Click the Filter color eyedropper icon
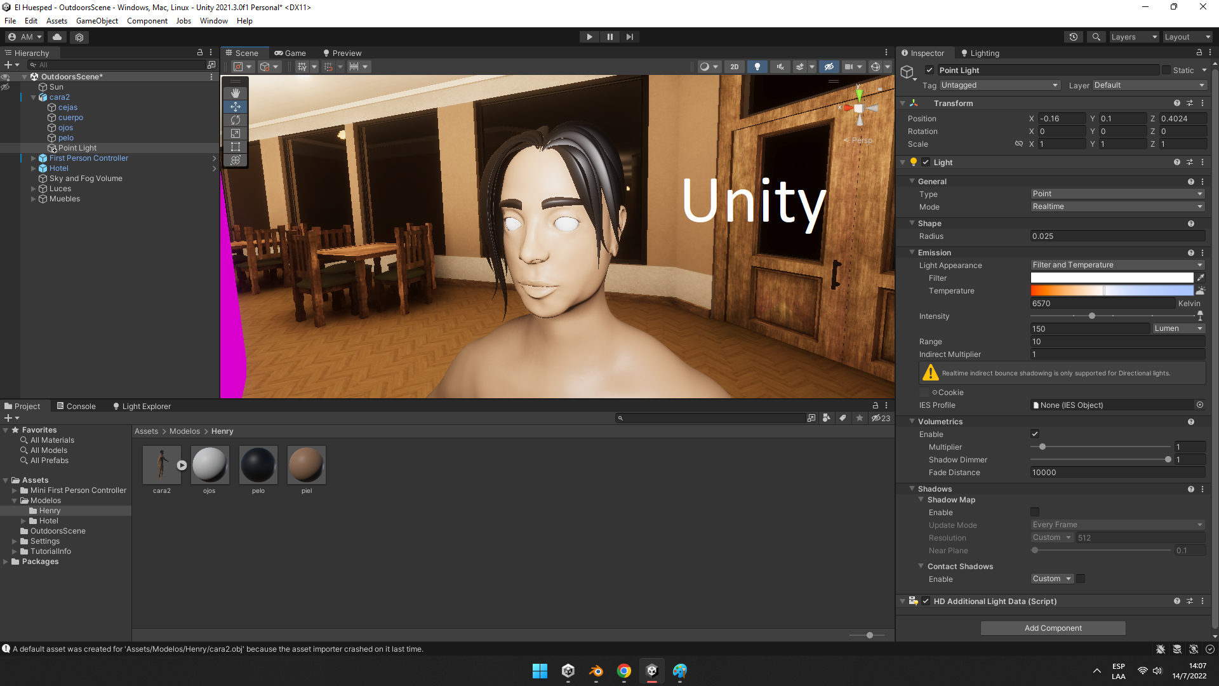Image resolution: width=1219 pixels, height=686 pixels. click(x=1201, y=278)
